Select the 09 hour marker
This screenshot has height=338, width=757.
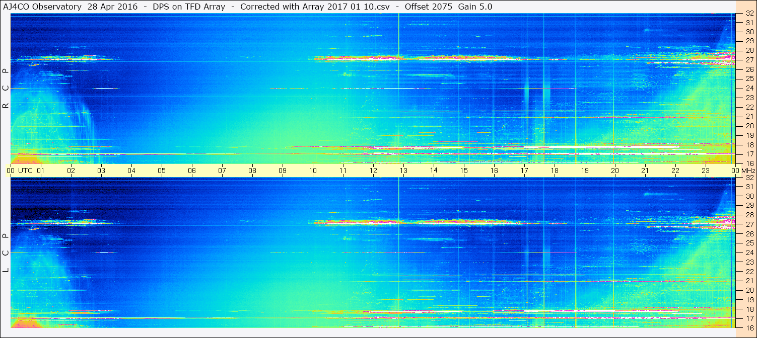(282, 171)
